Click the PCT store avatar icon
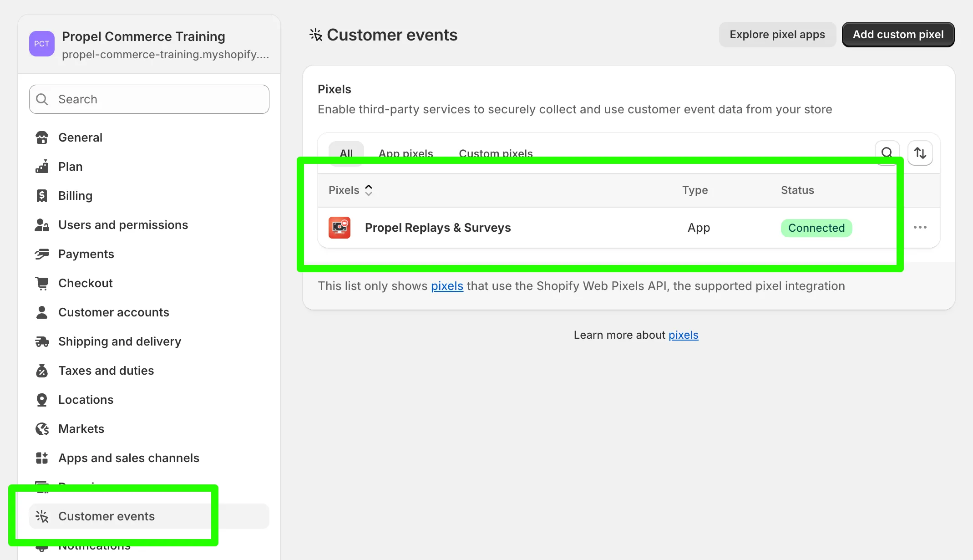The height and width of the screenshot is (560, 973). tap(42, 44)
